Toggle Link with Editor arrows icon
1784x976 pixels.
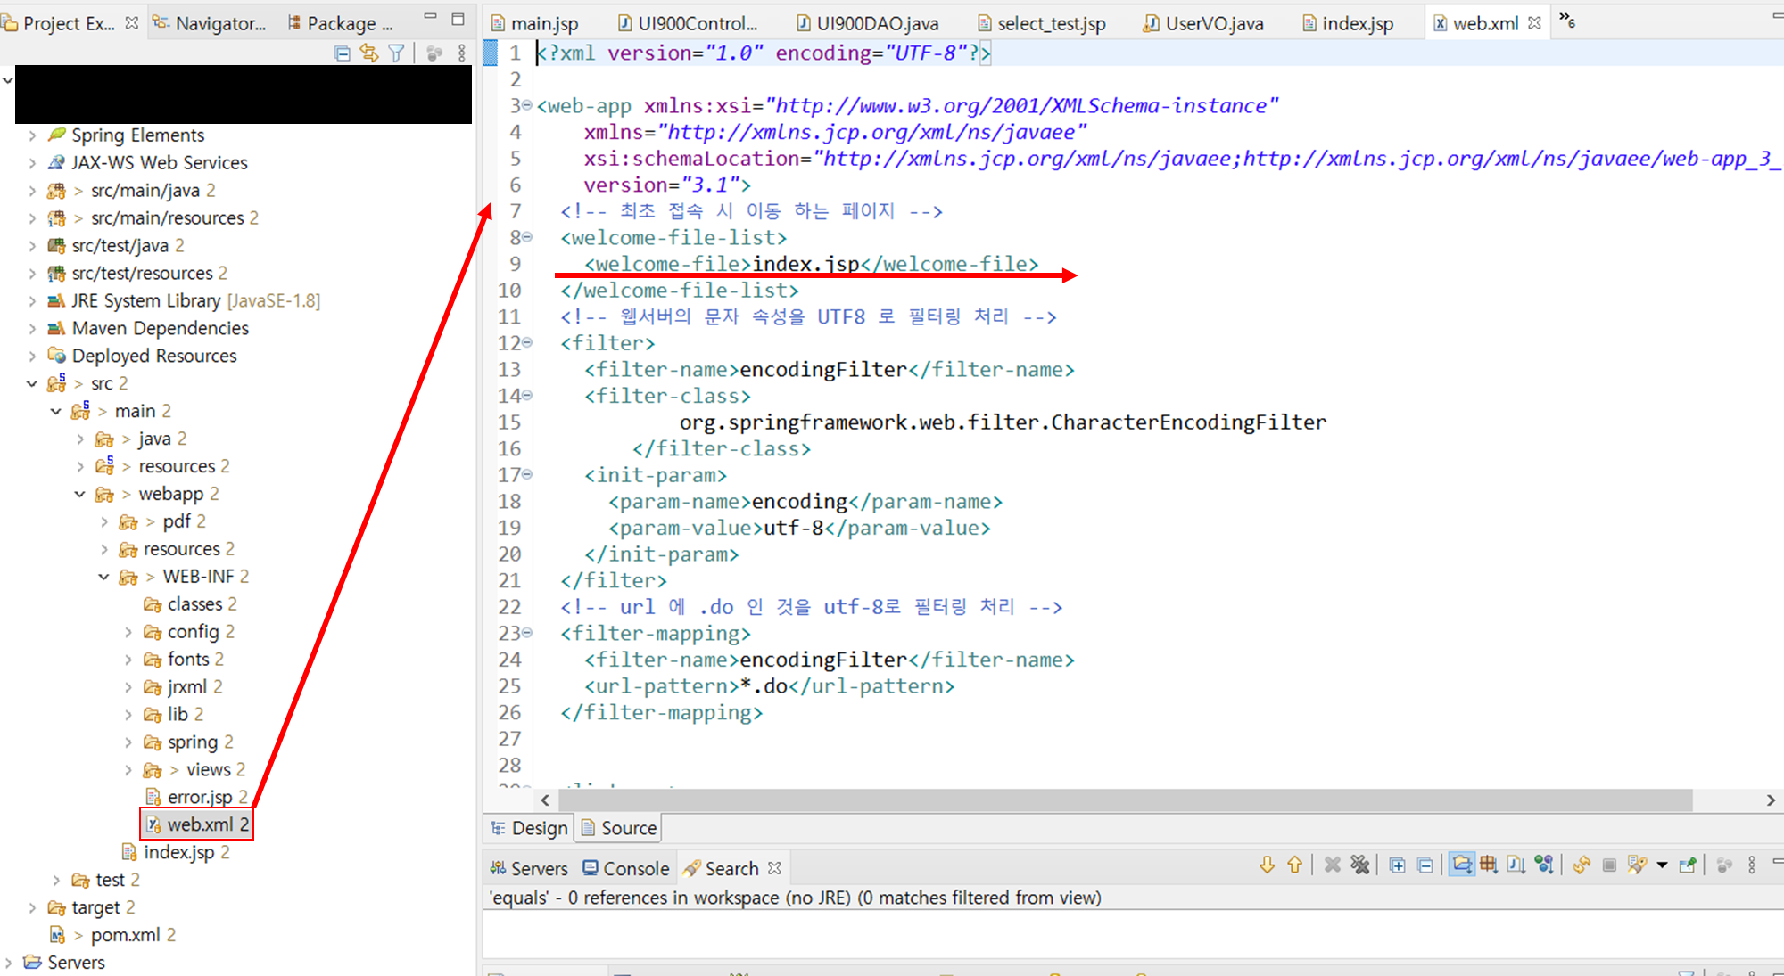pyautogui.click(x=369, y=53)
